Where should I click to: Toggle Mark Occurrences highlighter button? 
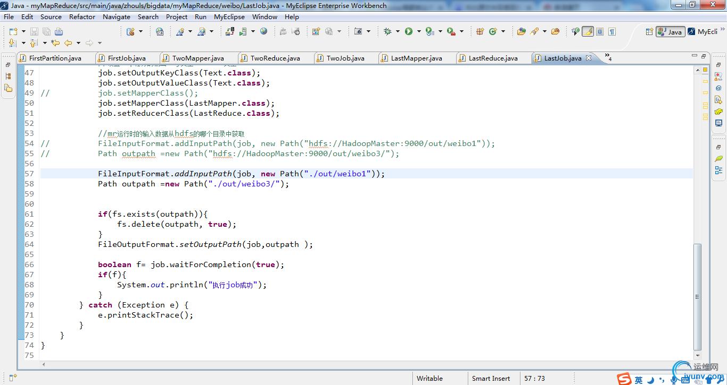(588, 31)
